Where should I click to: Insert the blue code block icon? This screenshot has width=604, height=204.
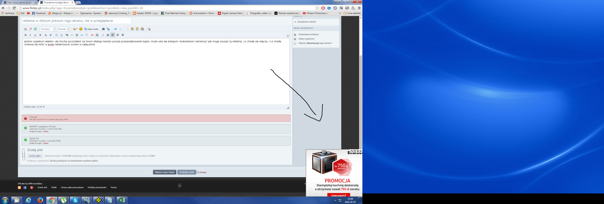point(82,35)
